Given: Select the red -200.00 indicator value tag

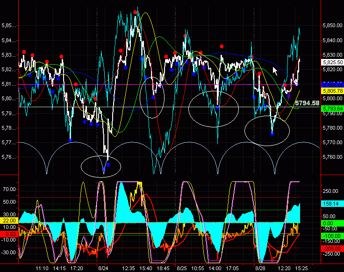Looking at the screenshot, I should click(x=332, y=249).
